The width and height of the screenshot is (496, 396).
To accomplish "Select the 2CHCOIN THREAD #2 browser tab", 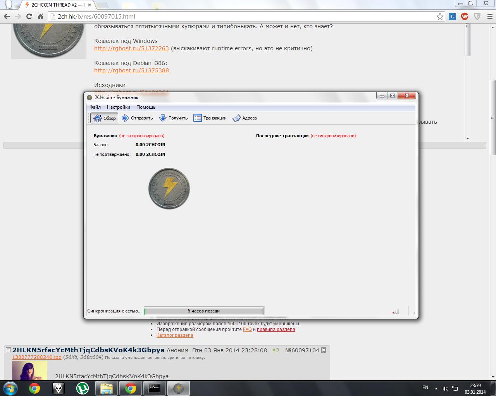I will [x=57, y=5].
